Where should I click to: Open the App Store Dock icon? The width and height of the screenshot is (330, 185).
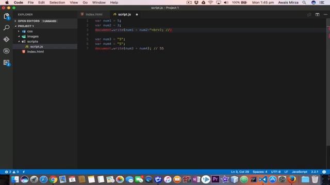pyautogui.click(x=273, y=179)
